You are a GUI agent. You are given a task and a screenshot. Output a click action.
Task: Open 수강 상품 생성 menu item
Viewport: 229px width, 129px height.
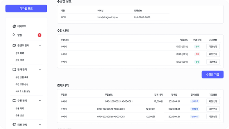pyautogui.click(x=22, y=85)
